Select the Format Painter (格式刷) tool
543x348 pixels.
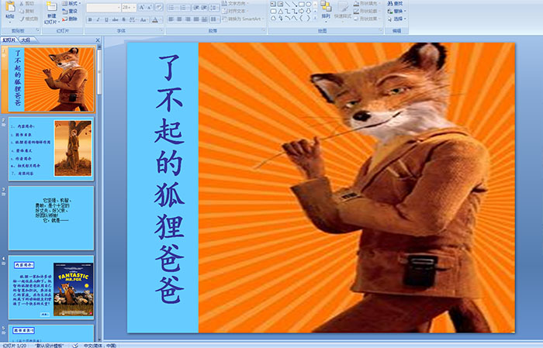pyautogui.click(x=29, y=19)
